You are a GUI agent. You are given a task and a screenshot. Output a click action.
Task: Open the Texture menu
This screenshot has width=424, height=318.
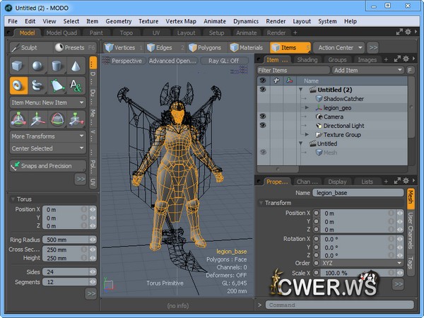(x=148, y=21)
